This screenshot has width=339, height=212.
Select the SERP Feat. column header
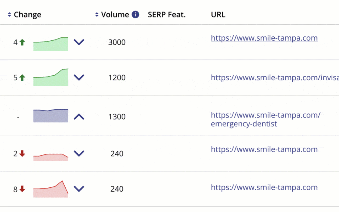coord(167,14)
